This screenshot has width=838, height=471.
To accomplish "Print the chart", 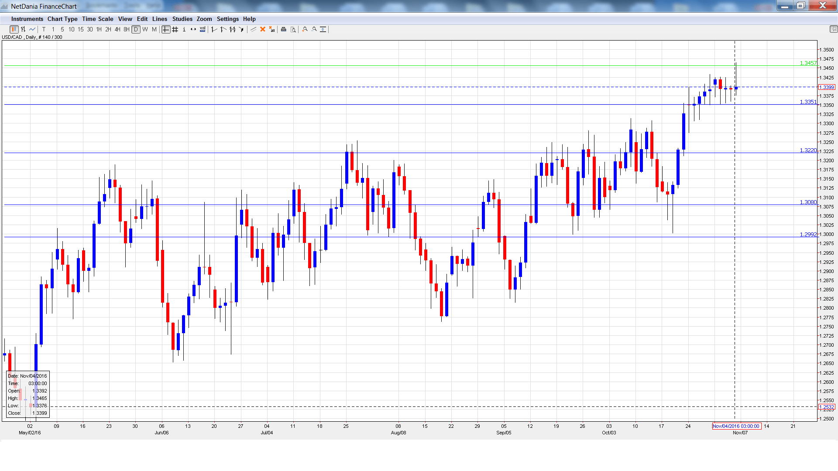I will tap(283, 29).
